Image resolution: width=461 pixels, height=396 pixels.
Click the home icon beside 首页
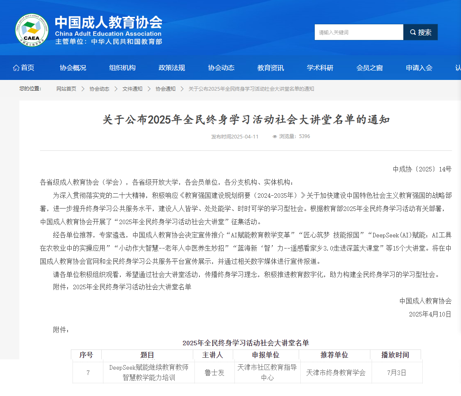click(16, 68)
